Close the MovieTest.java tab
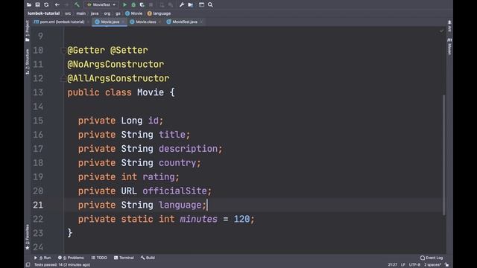The image size is (477, 268). 201,22
